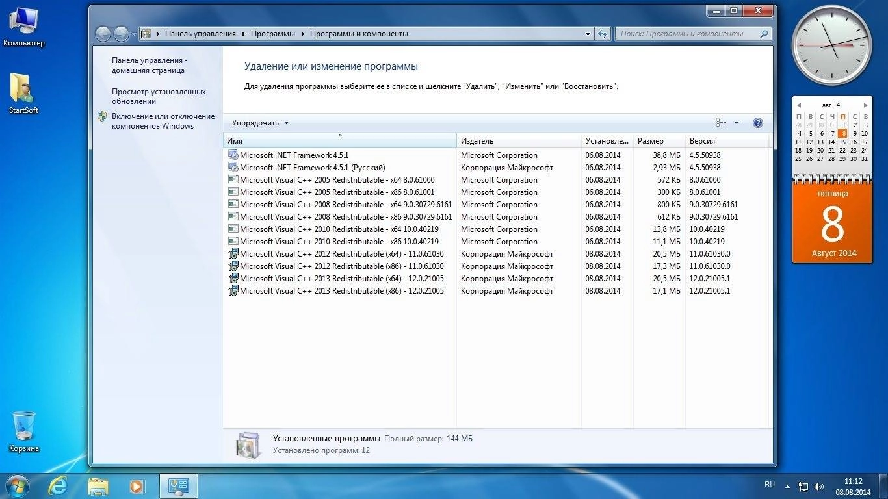Screen dimensions: 888x499
Task: Select .NET Framework 4.5.1 (Русский) entry icon
Action: tap(233, 168)
